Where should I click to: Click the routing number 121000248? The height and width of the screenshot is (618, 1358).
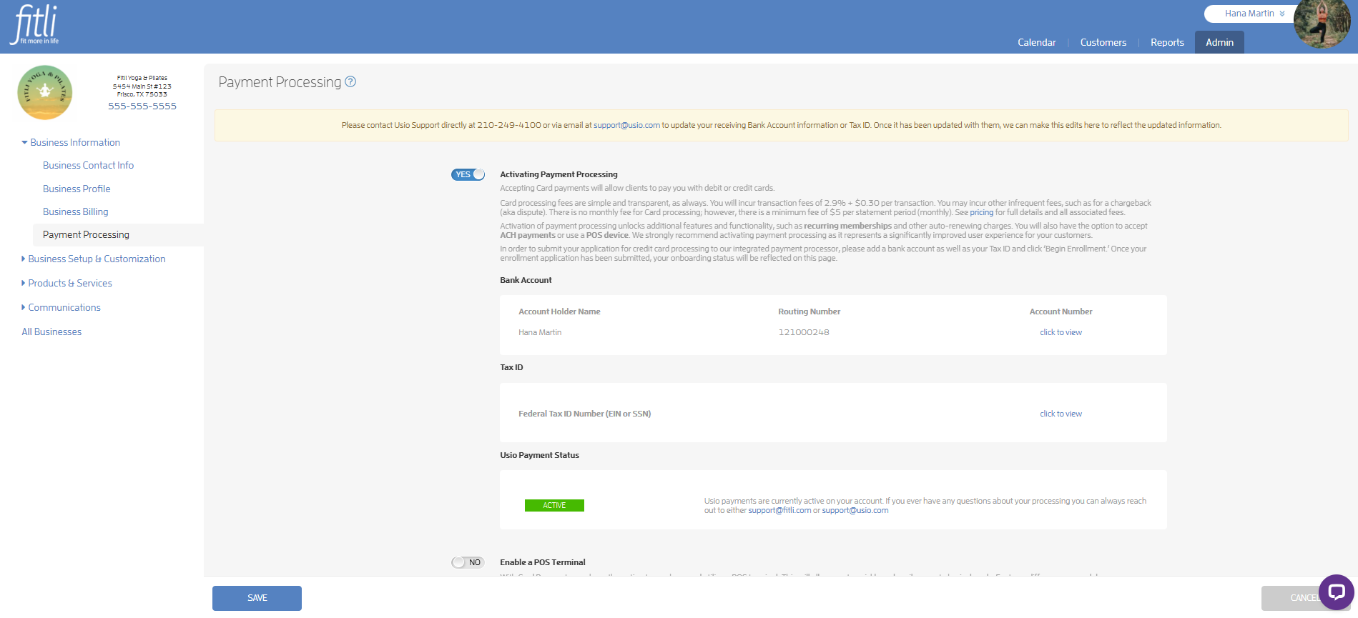804,332
